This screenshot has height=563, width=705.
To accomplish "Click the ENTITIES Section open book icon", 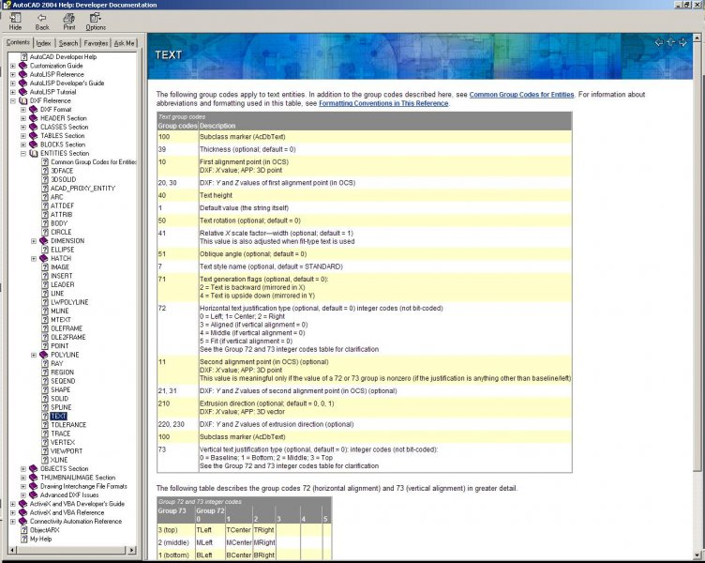I will click(x=33, y=154).
